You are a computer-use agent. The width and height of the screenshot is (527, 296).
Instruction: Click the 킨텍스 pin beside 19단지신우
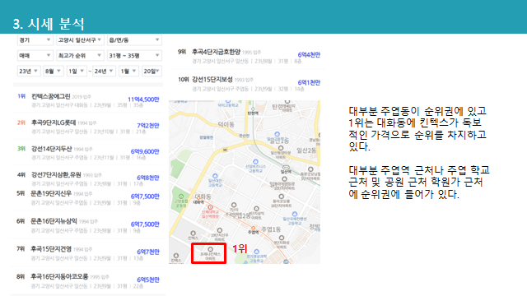[x=193, y=233]
